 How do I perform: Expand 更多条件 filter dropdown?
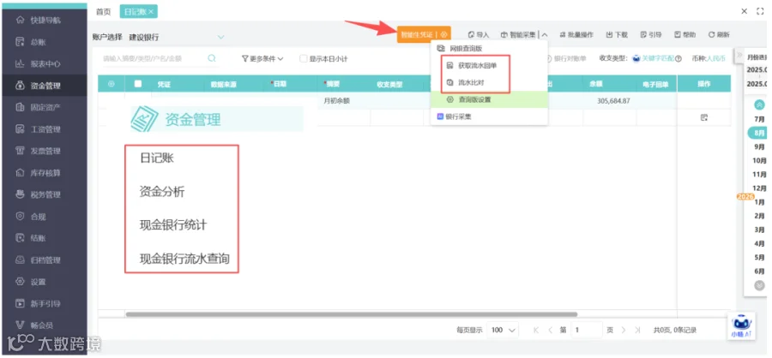pyautogui.click(x=262, y=58)
